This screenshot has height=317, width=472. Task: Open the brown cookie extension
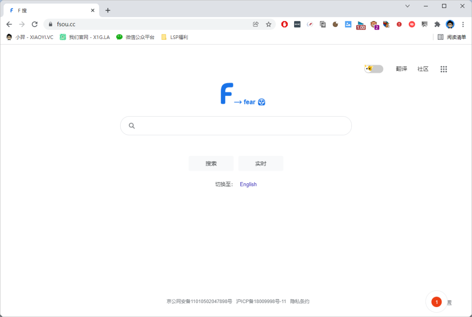(335, 24)
